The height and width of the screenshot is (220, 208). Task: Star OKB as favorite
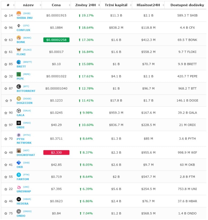click(6, 165)
